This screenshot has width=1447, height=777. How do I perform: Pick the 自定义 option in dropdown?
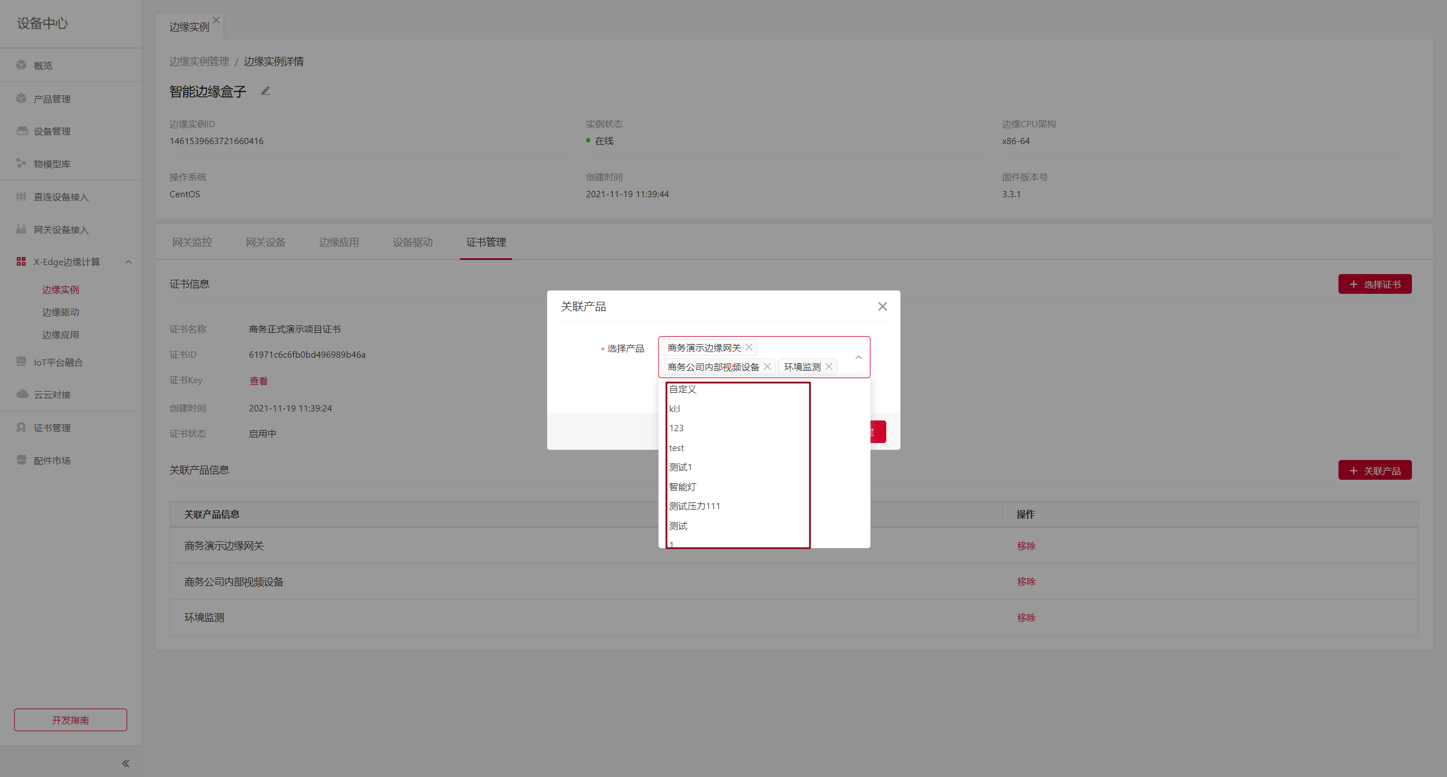tap(683, 389)
